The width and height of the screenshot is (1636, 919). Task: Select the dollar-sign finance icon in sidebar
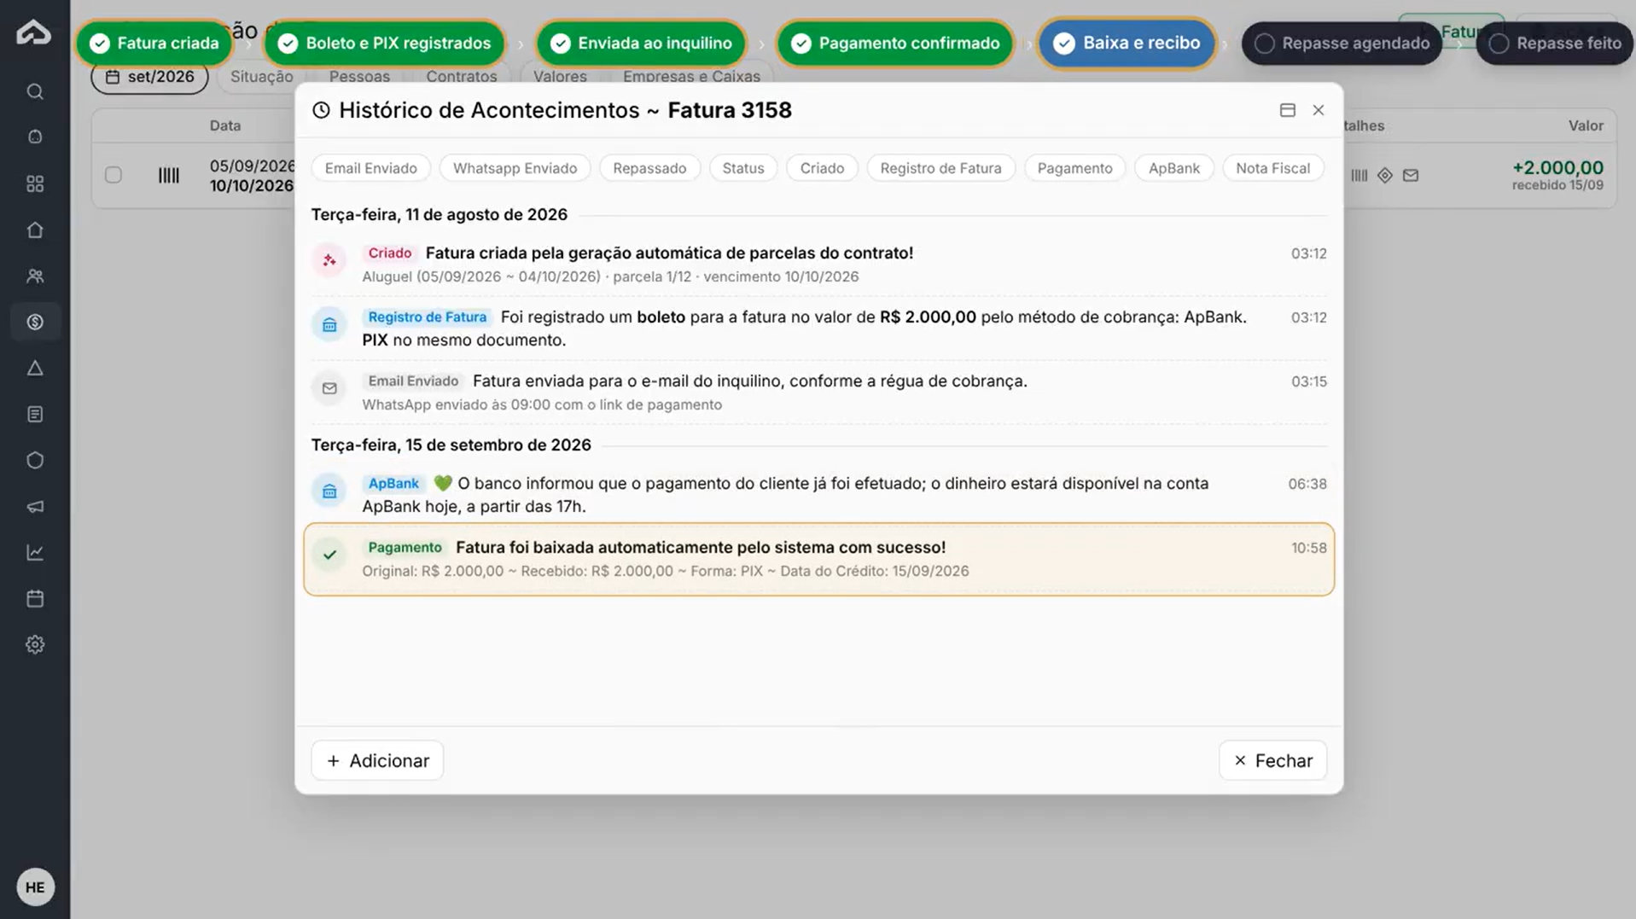point(35,322)
